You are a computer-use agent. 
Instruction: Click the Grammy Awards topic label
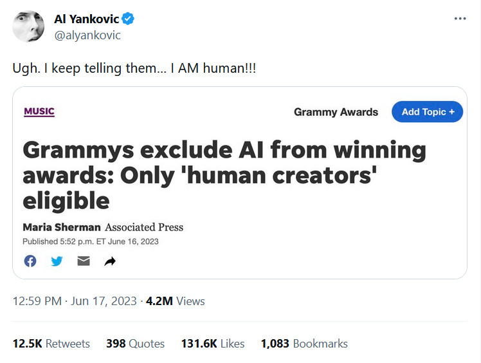336,112
